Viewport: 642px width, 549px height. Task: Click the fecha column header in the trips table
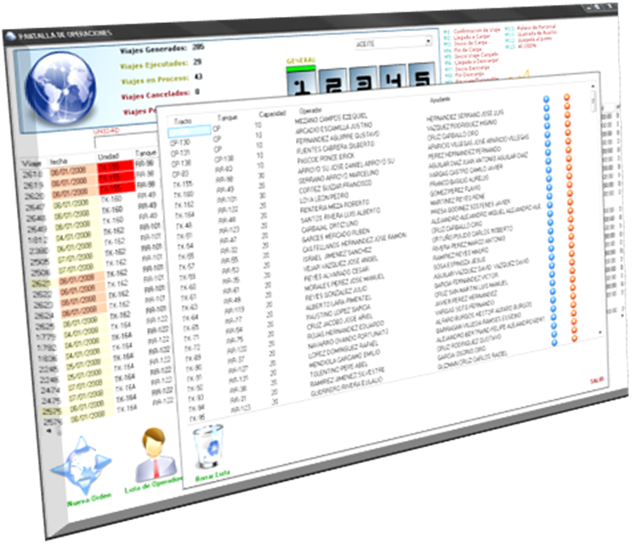[59, 162]
